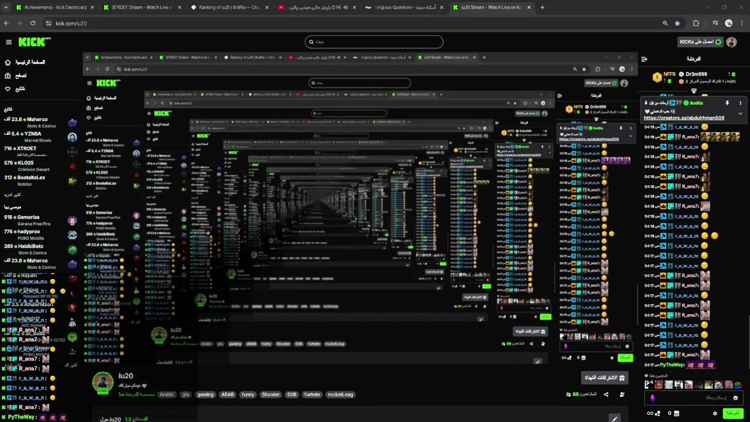Open a new browser tab with plus icon
Viewport: 750px width, 422px height.
[542, 8]
